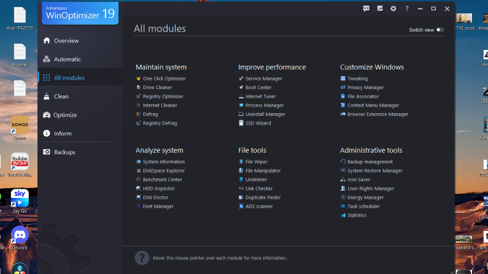Open the feedback chat bubble icon

(366, 9)
